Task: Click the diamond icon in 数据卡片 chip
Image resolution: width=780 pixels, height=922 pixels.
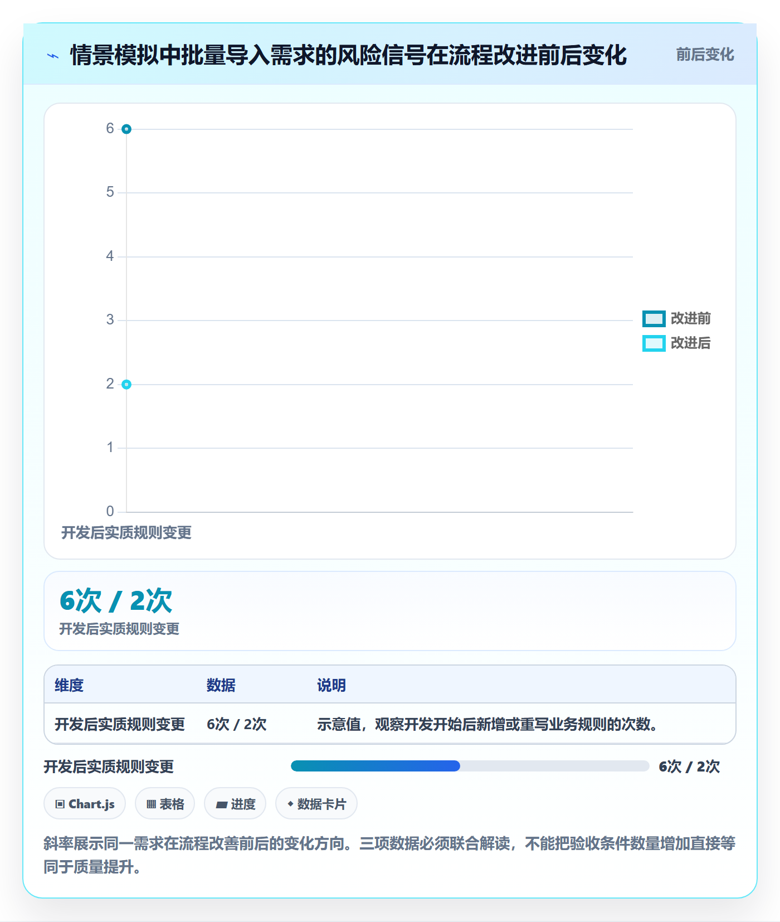Action: pos(290,804)
